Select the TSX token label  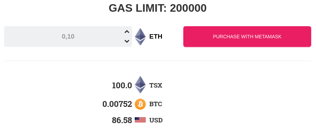tap(156, 86)
